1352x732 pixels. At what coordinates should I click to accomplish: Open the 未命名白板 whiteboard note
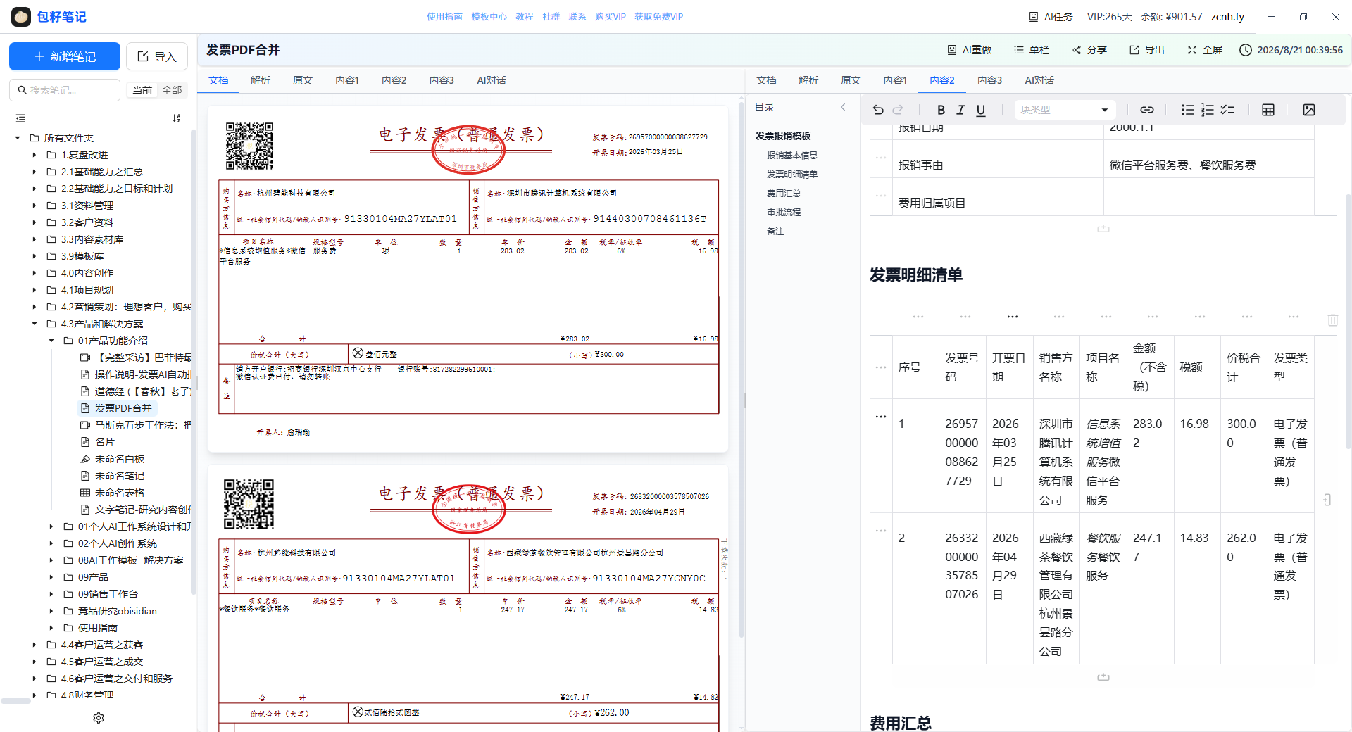[120, 459]
